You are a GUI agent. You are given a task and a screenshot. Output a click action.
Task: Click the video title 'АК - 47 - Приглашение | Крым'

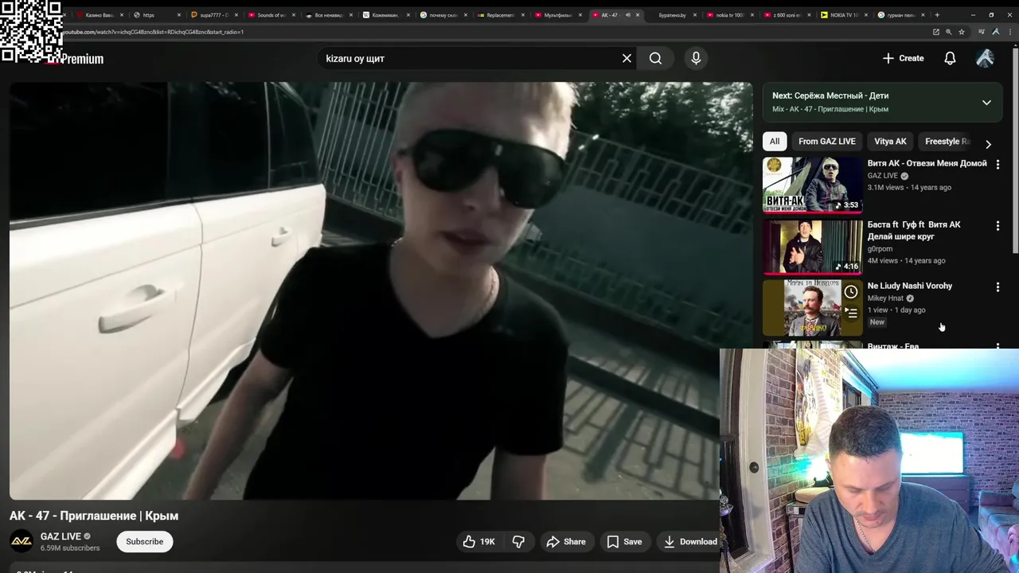tap(94, 516)
